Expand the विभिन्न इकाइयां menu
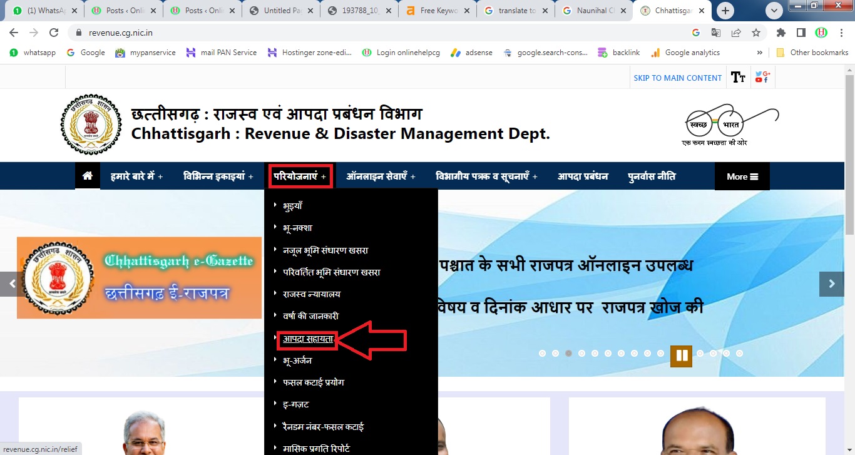This screenshot has height=455, width=855. (x=218, y=176)
